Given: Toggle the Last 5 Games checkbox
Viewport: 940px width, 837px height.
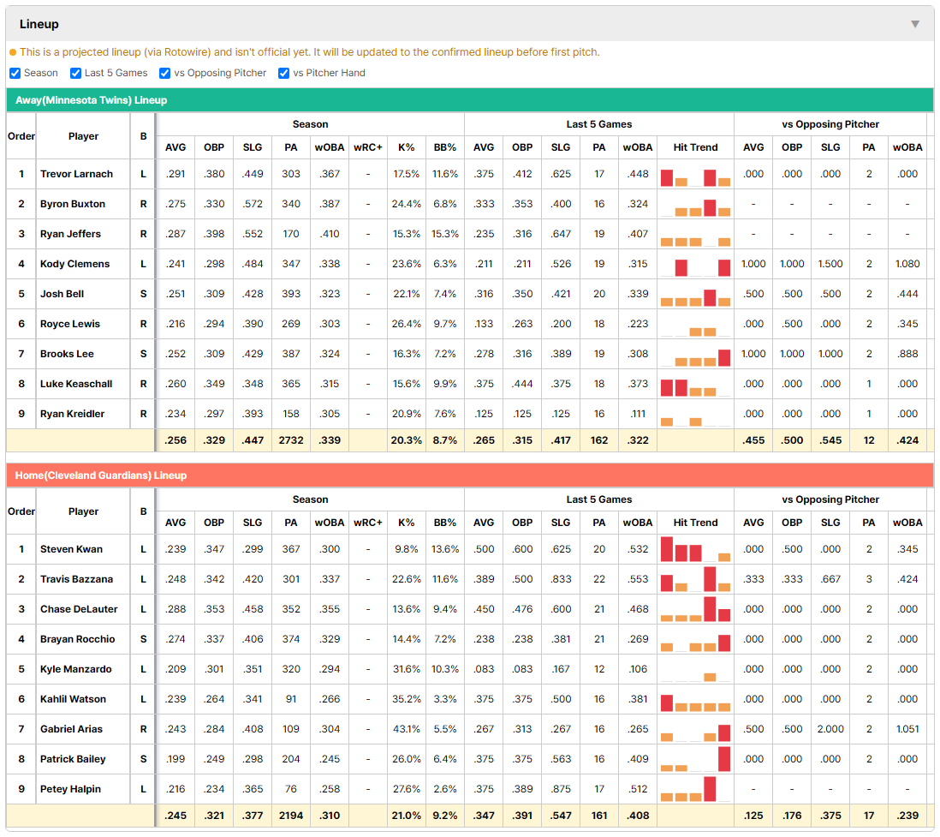Looking at the screenshot, I should tap(75, 73).
